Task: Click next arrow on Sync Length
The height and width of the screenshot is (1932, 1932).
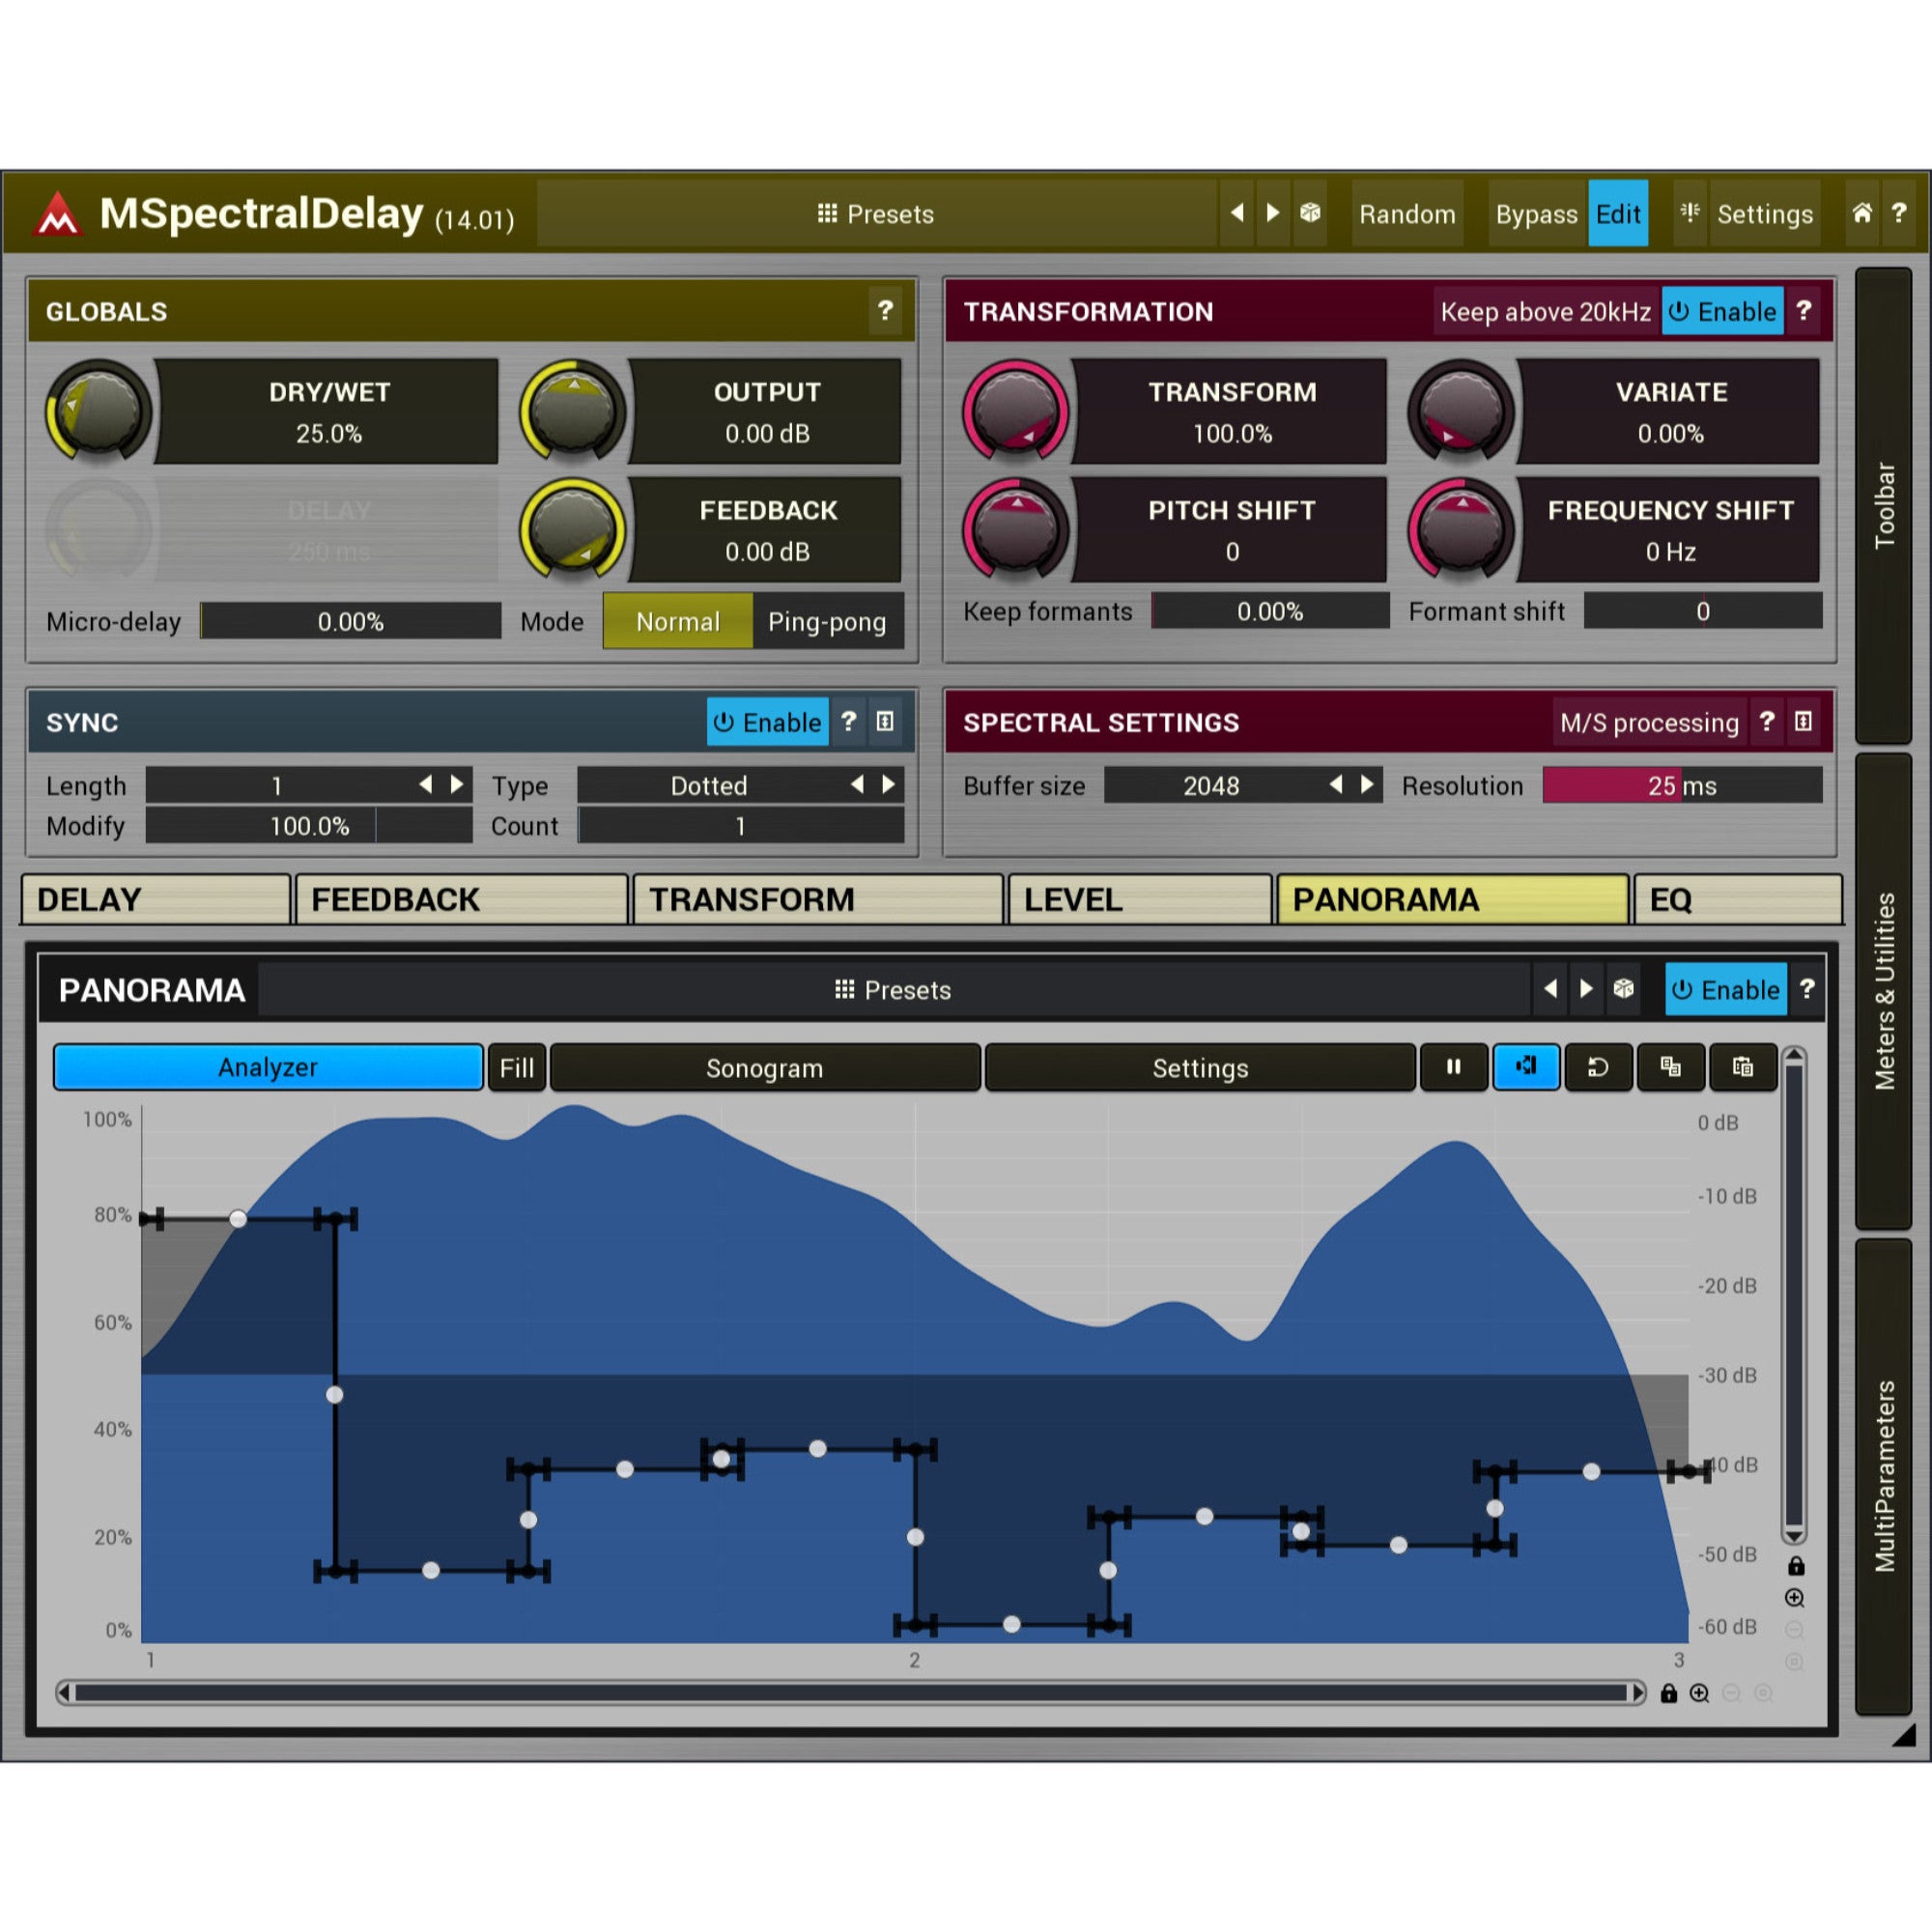Action: click(x=457, y=785)
